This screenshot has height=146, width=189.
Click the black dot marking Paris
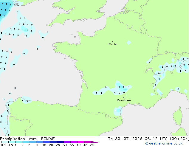[113, 42]
